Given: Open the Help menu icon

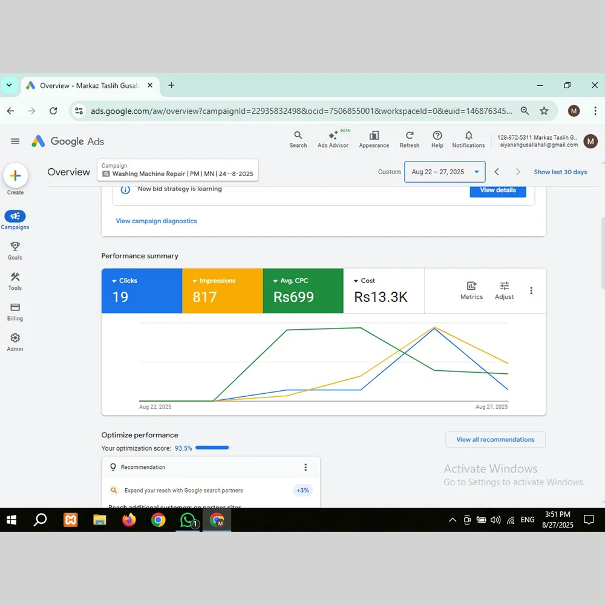Looking at the screenshot, I should 437,139.
